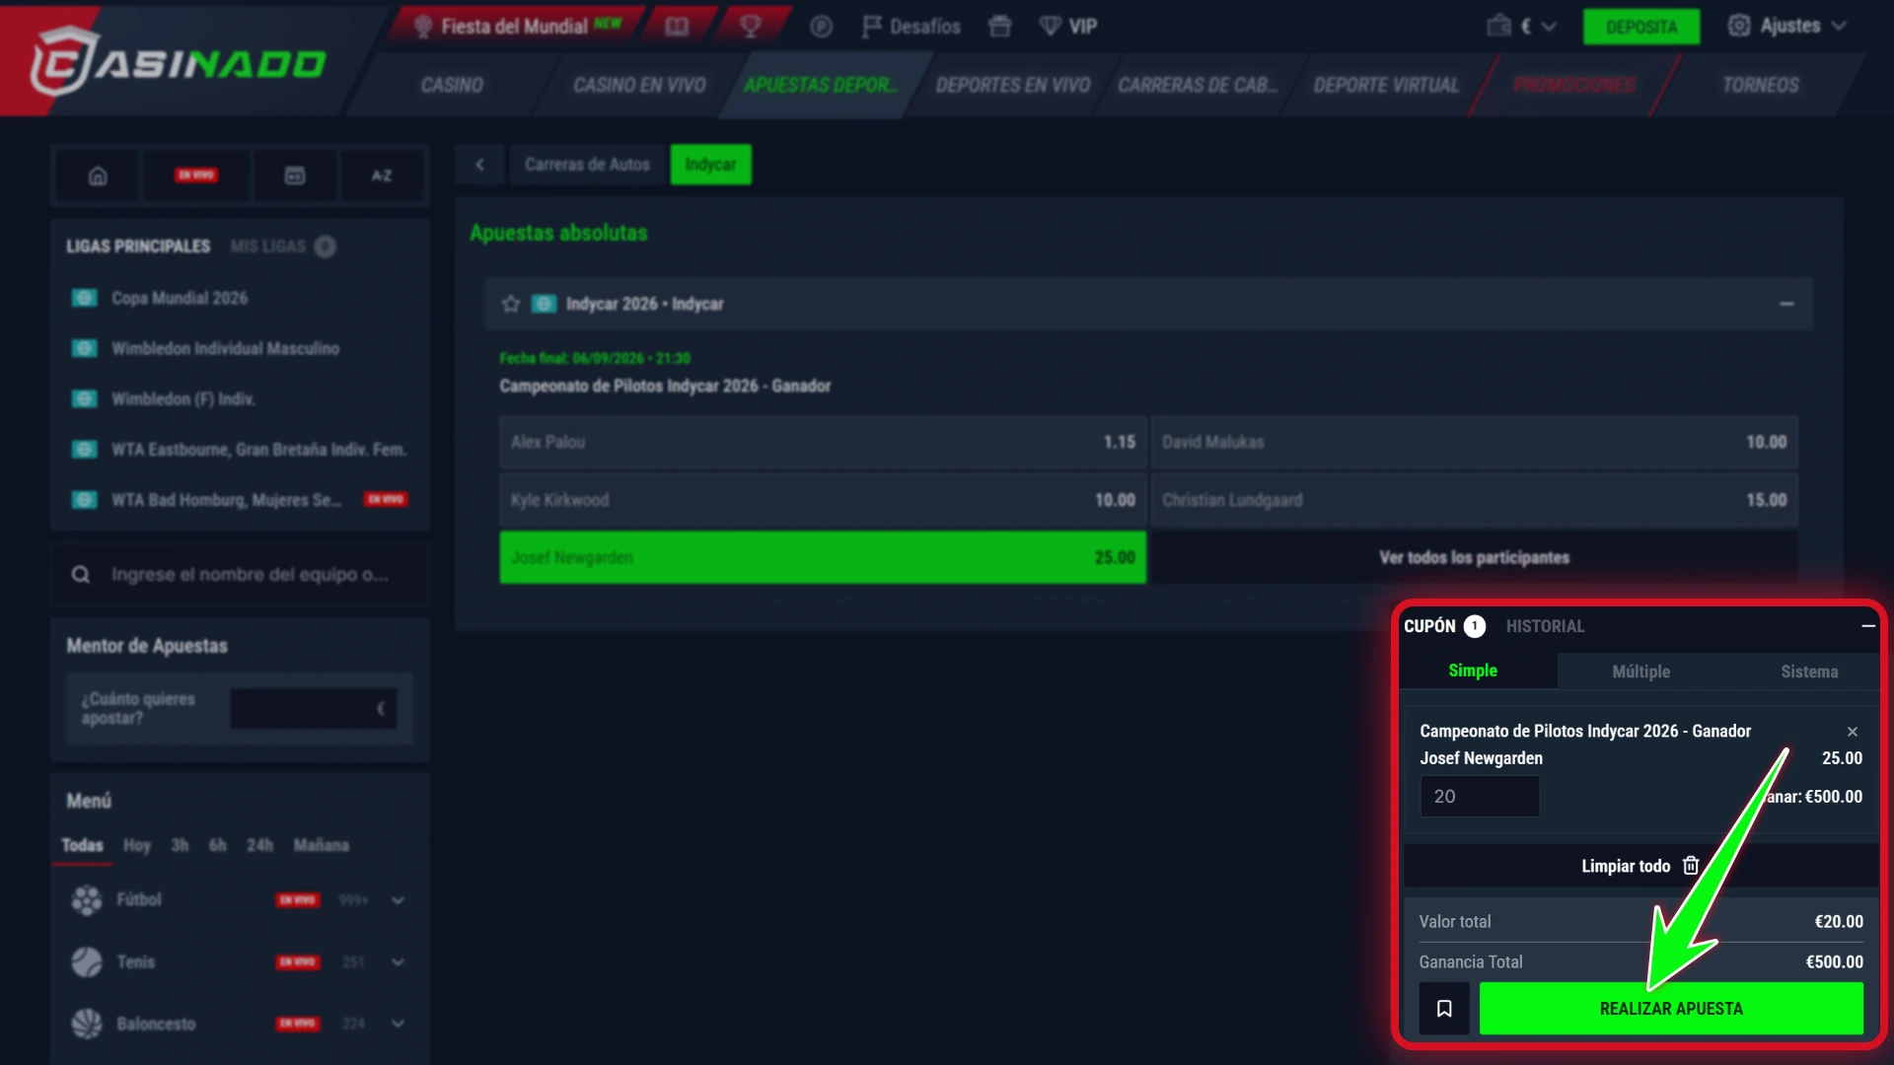Image resolution: width=1894 pixels, height=1065 pixels.
Task: Select the APUESTAS DEPOR.. tab
Action: (821, 86)
